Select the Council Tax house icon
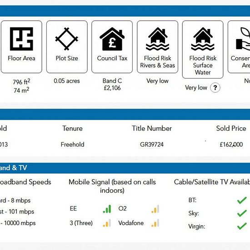 point(112,39)
